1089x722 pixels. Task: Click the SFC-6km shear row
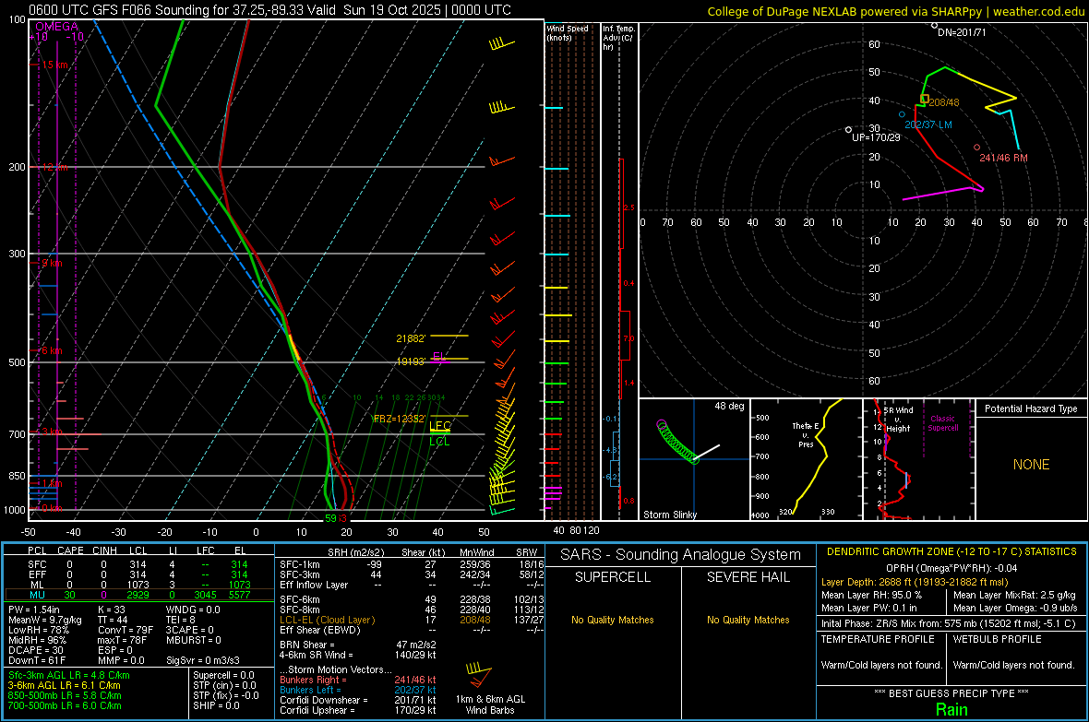pos(412,599)
